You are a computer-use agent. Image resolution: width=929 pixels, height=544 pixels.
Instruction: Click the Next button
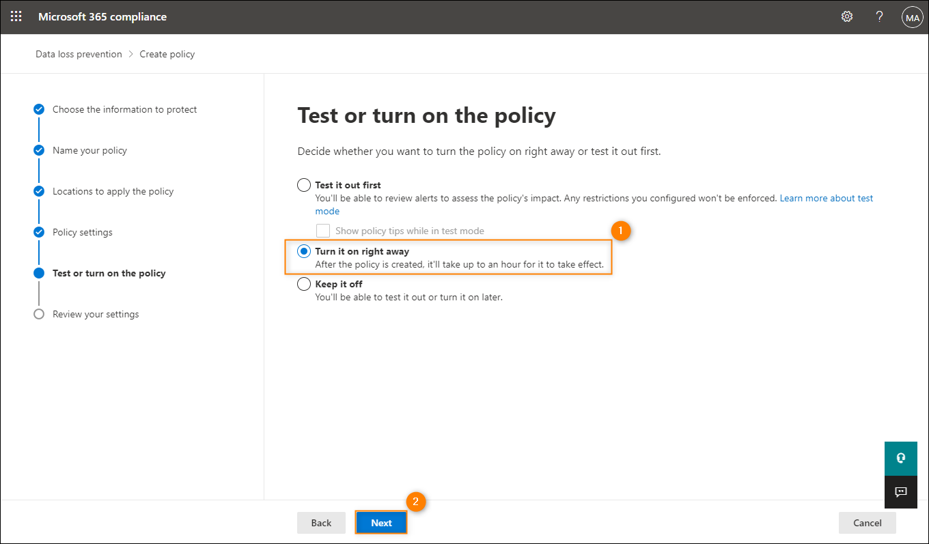click(381, 523)
